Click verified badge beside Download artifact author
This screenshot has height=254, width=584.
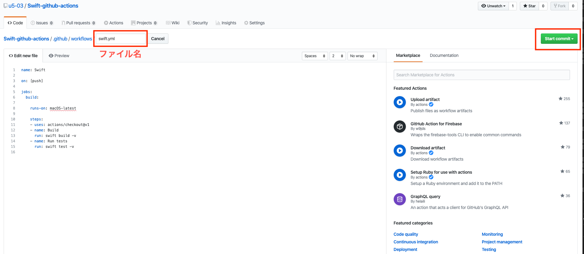[431, 153]
